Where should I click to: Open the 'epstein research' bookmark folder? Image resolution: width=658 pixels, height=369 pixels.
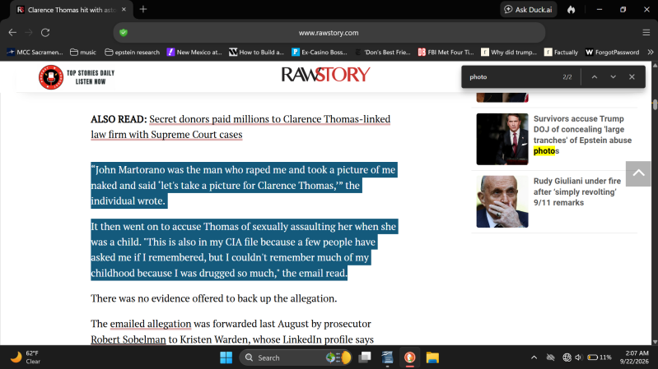click(133, 53)
